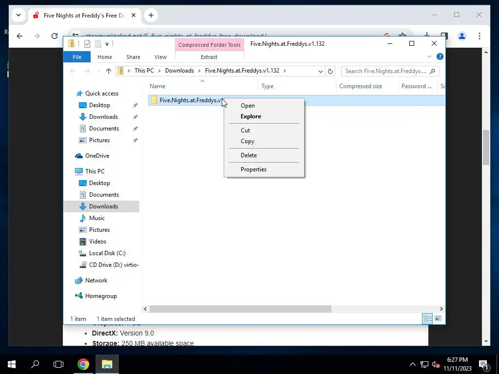Click the search magnifier in Explorer

[x=433, y=71]
